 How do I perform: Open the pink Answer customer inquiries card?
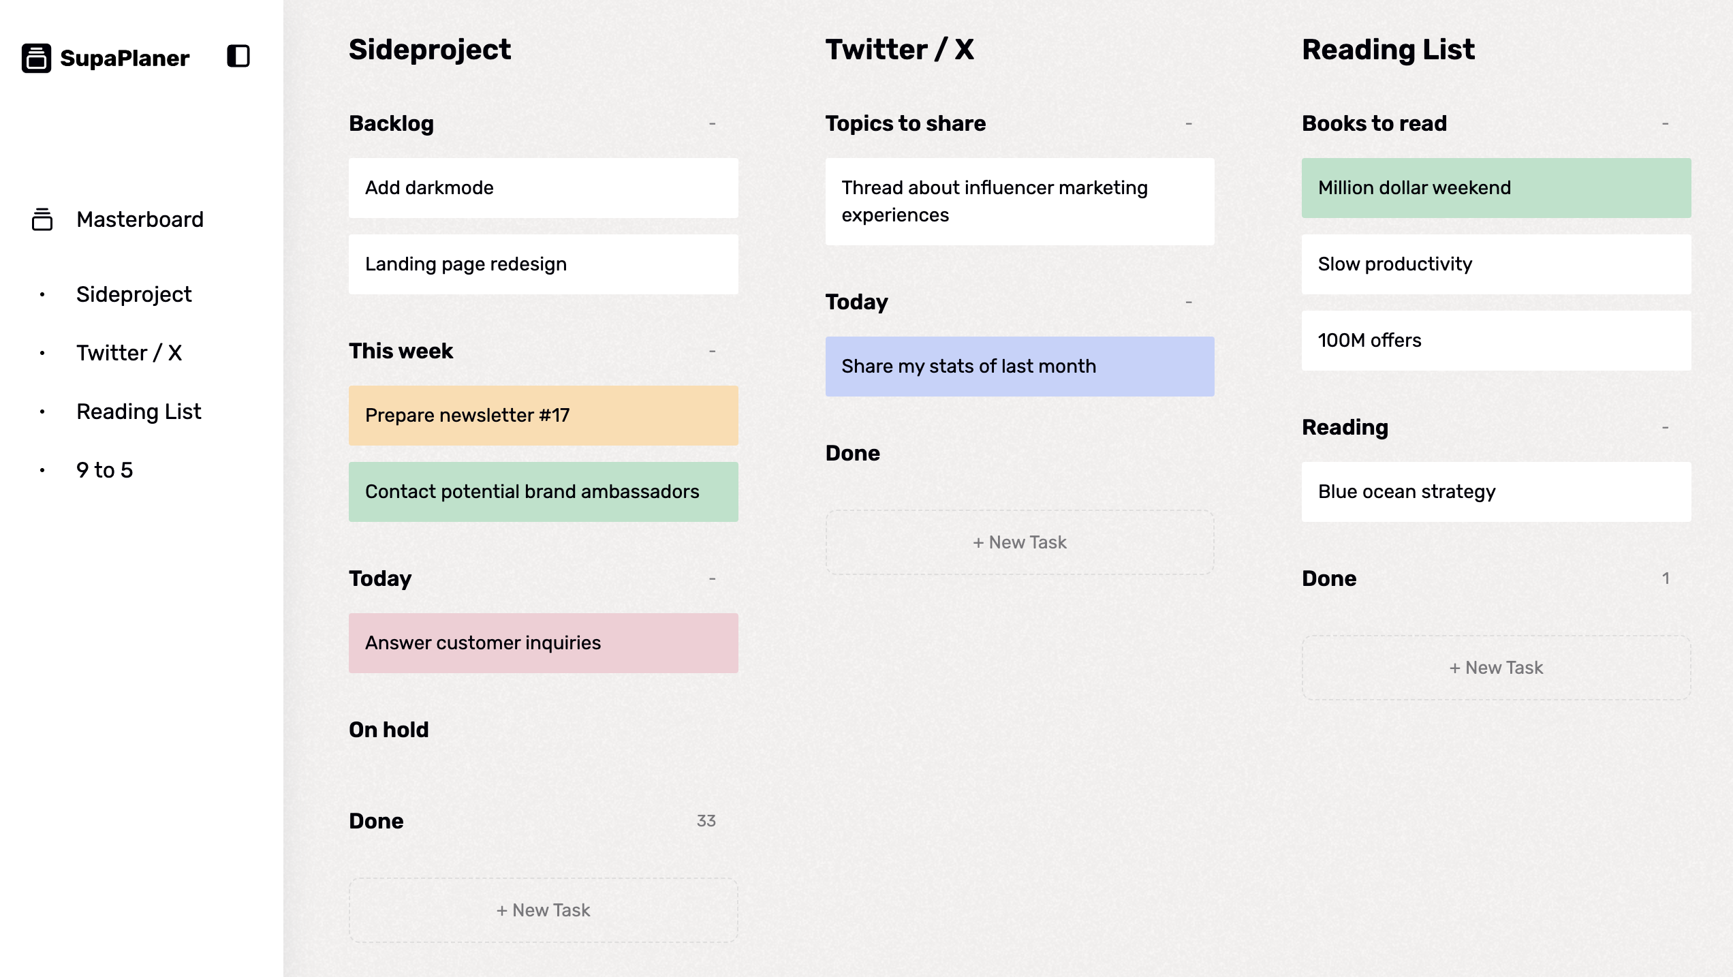(x=544, y=643)
